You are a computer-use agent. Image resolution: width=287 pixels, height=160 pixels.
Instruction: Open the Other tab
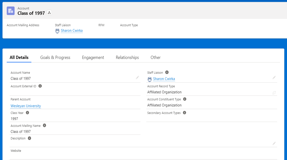[x=156, y=57]
